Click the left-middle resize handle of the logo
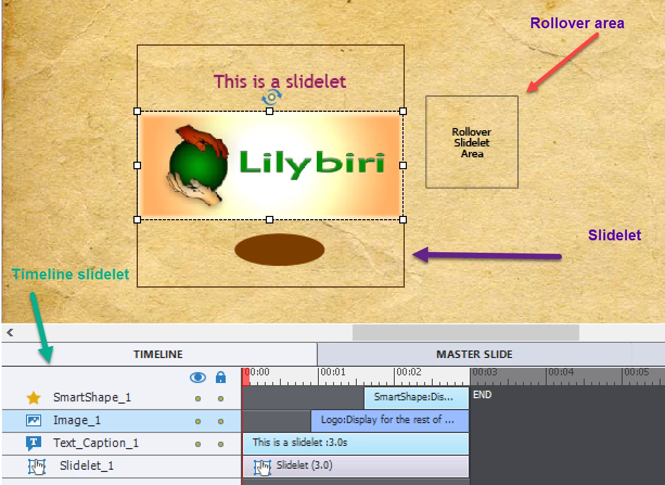Image resolution: width=665 pixels, height=485 pixels. [137, 165]
